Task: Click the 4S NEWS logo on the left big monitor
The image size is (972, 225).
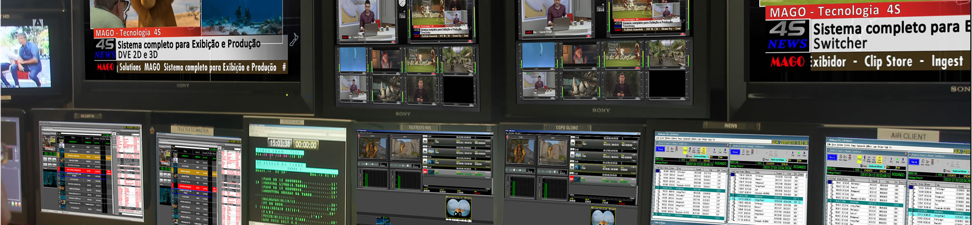Action: coord(105,49)
